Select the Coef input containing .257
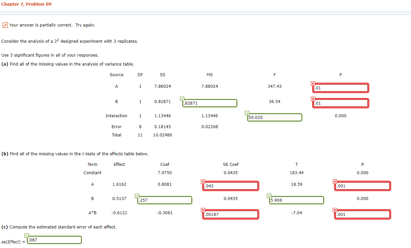This screenshot has height=248, width=411. (165, 200)
